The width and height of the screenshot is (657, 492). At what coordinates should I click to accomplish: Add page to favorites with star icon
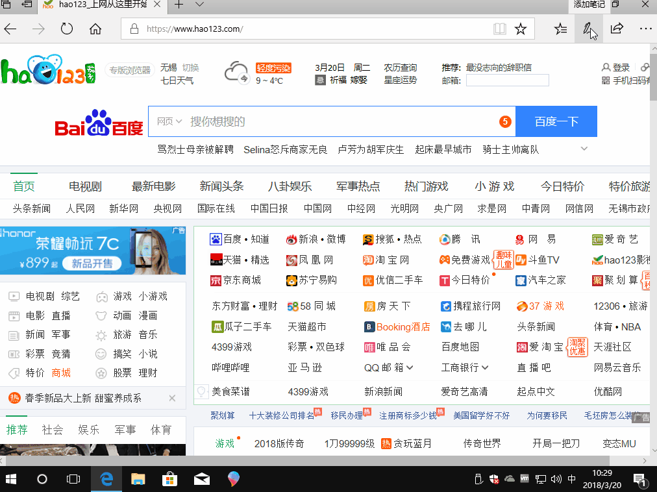pyautogui.click(x=521, y=29)
